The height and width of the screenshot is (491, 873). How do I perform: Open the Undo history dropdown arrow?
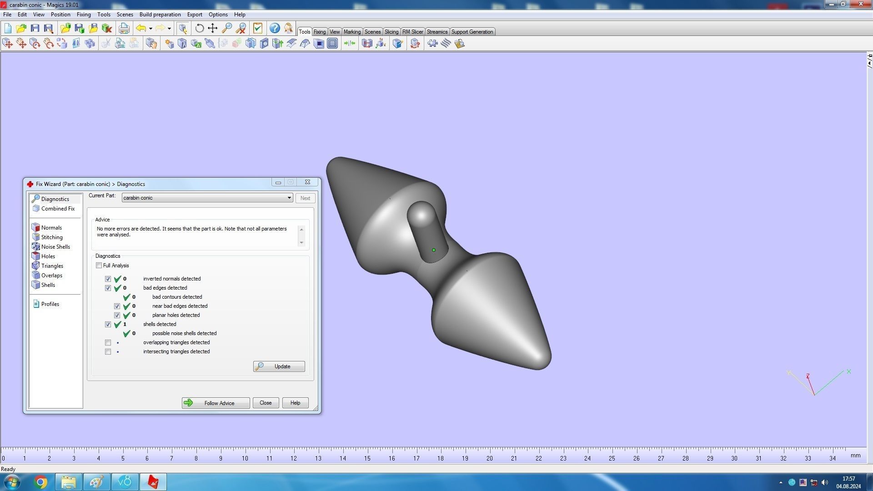[x=151, y=28]
